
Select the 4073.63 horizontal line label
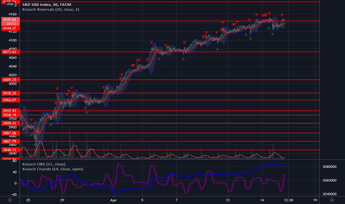tap(10, 52)
